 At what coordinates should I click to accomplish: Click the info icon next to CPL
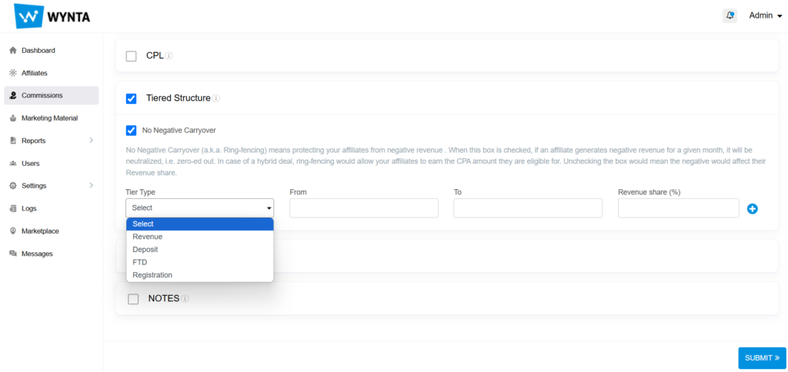[169, 56]
